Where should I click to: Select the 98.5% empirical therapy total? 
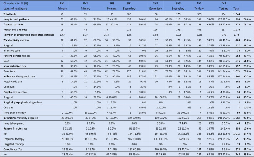point(248,139)
